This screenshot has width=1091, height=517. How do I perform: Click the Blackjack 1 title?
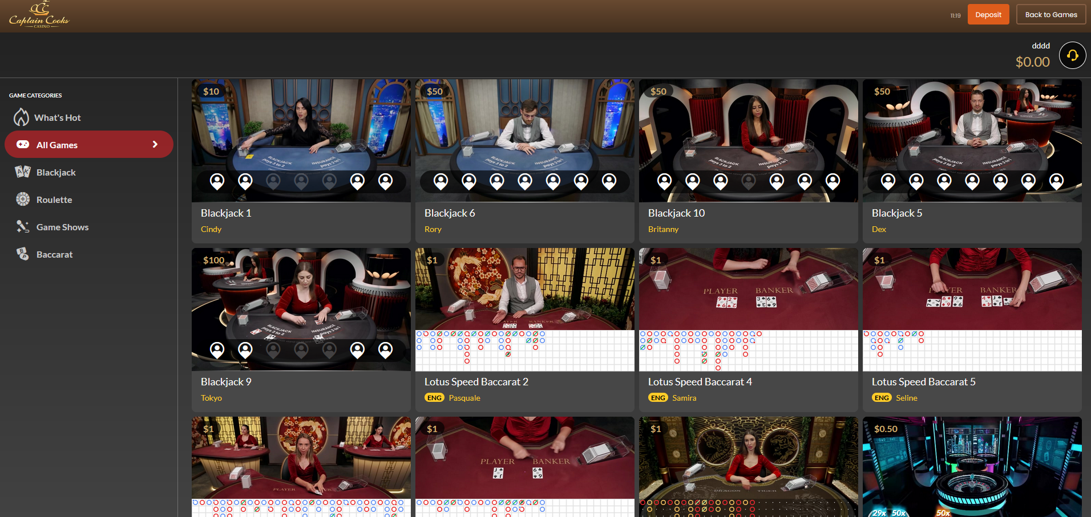tap(226, 213)
